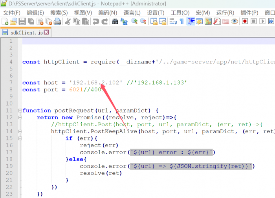This screenshot has height=198, width=275.
Task: Click the Undo arrow icon
Action: tap(96, 22)
